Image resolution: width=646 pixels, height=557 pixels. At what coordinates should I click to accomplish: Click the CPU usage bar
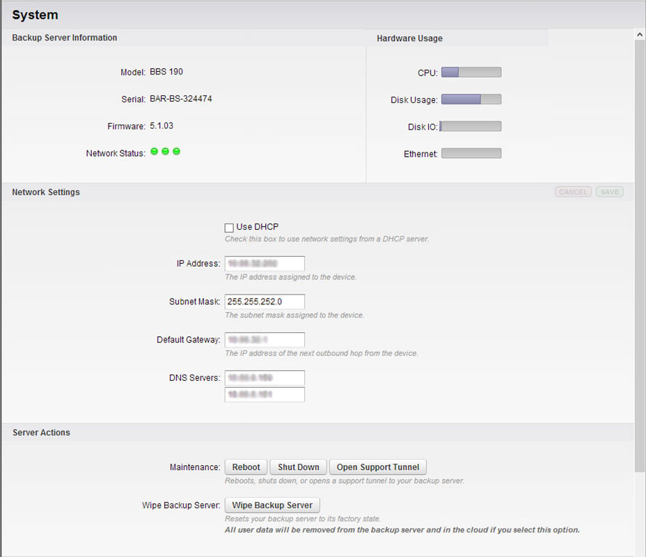[471, 72]
